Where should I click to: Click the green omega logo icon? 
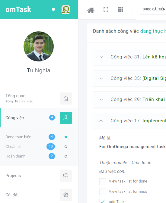point(66,10)
